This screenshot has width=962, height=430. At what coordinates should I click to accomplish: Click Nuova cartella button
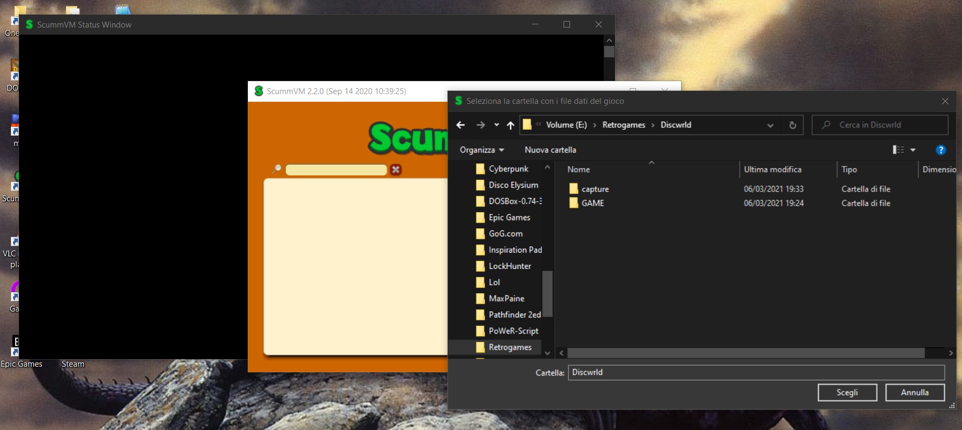pos(550,150)
